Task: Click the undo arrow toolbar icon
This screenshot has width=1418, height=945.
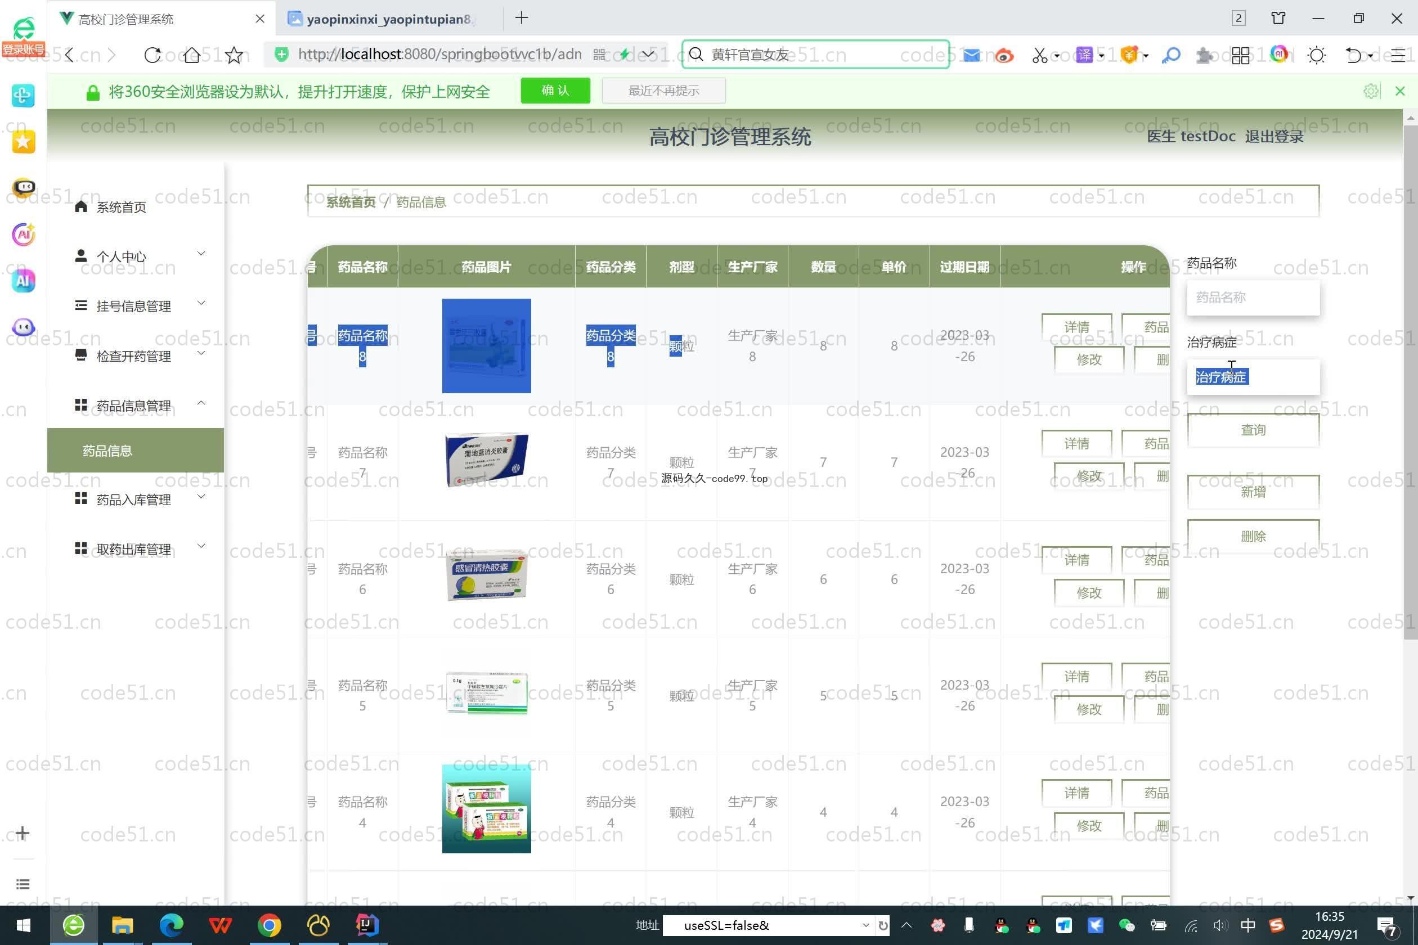Action: (x=1354, y=56)
